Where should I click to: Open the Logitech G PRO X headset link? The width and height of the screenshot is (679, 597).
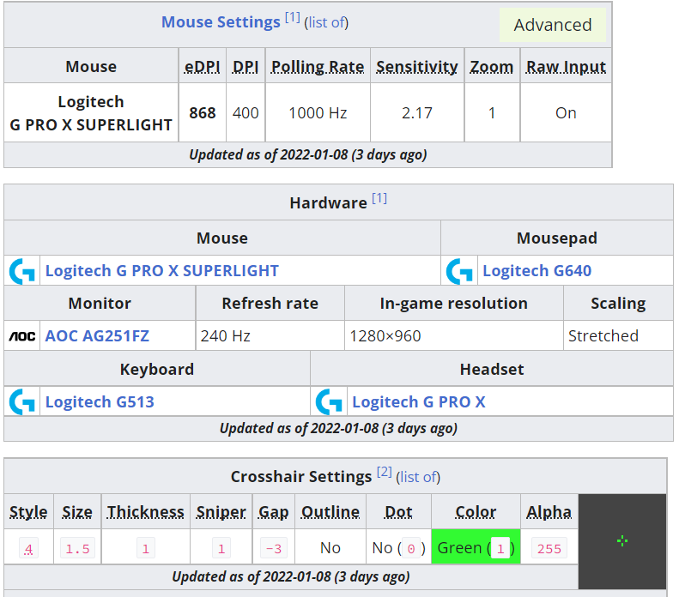419,402
